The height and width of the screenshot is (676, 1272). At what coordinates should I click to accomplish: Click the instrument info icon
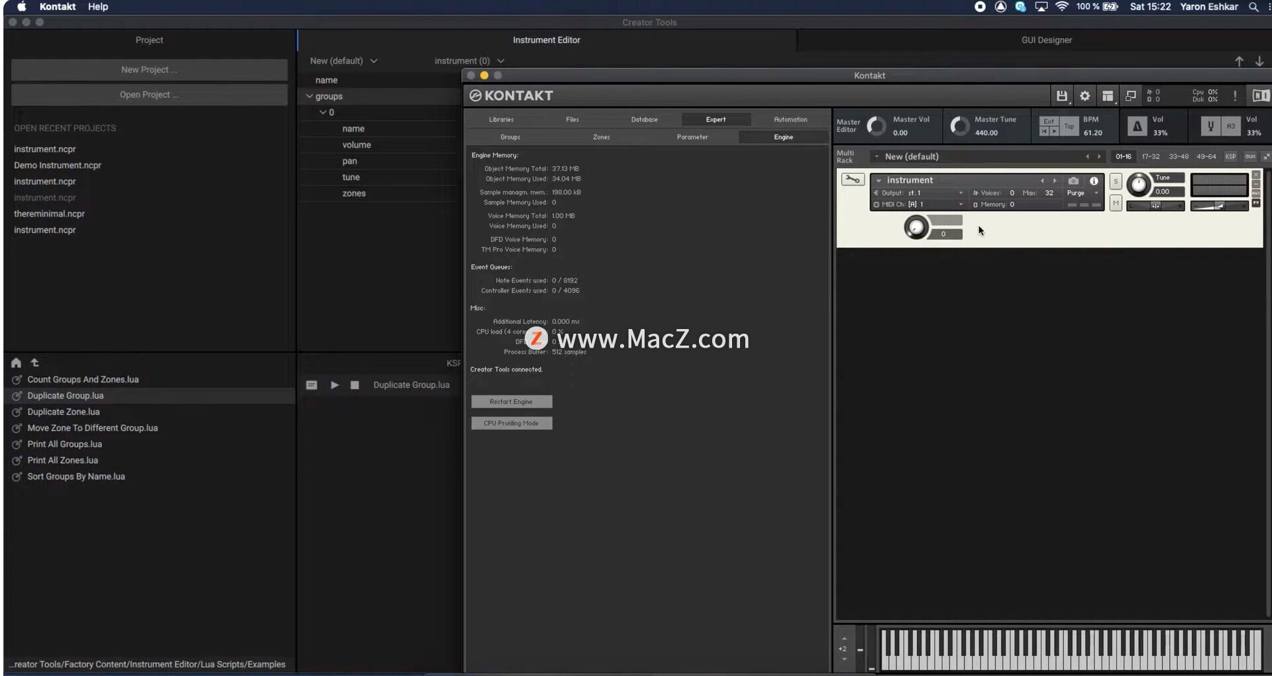[1094, 181]
